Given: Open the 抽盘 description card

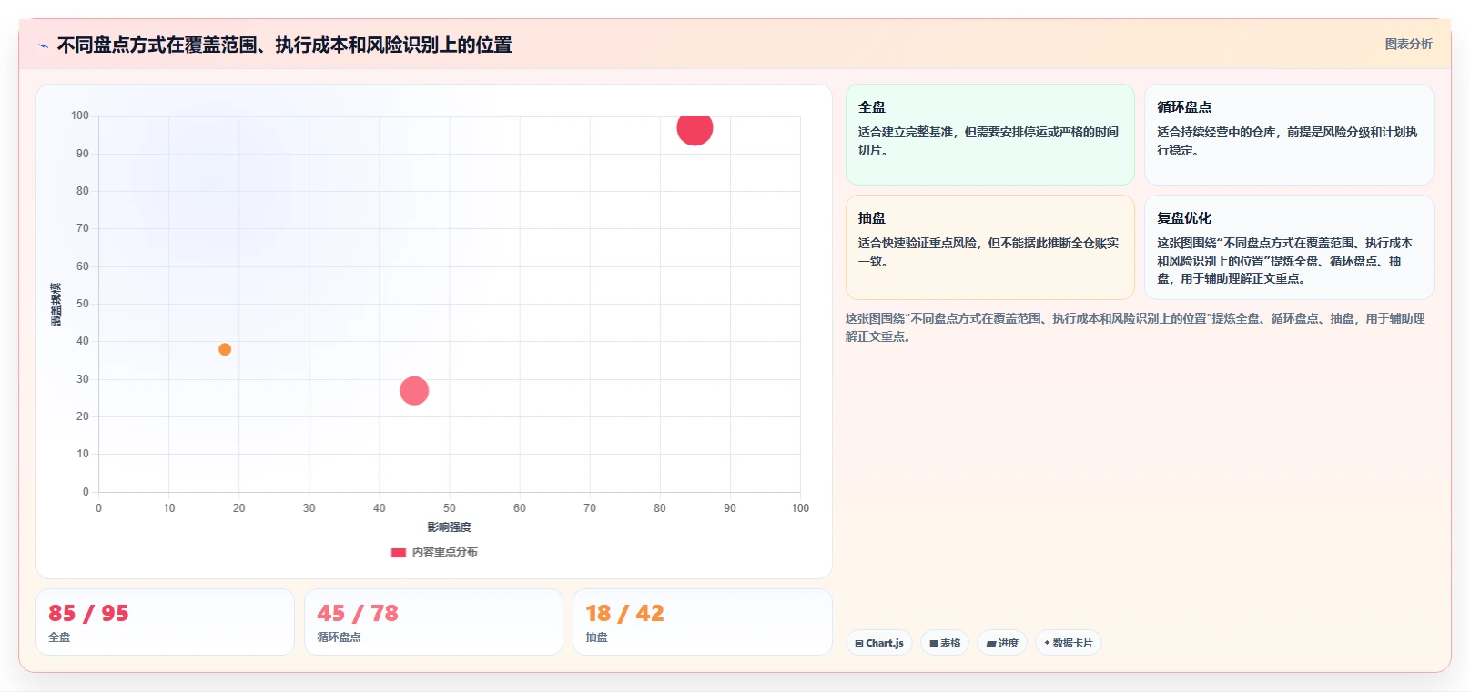Looking at the screenshot, I should 990,247.
